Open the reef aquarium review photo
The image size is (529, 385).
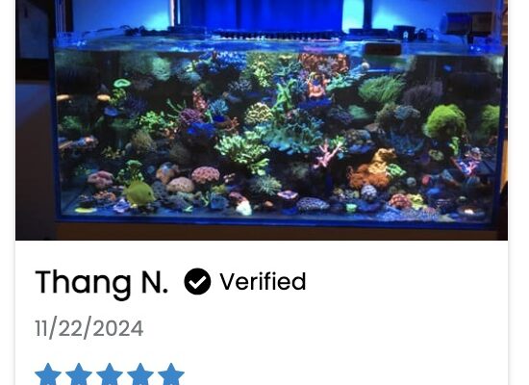click(x=262, y=120)
